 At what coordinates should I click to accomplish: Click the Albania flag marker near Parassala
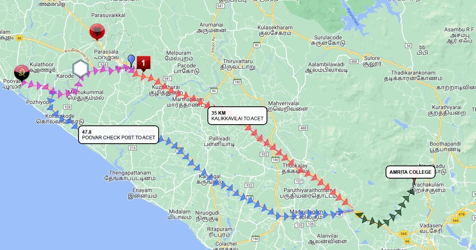tap(97, 32)
